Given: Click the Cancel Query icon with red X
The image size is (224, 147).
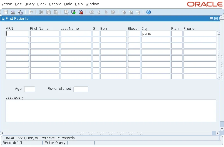Looking at the screenshot, I should tap(81, 12).
